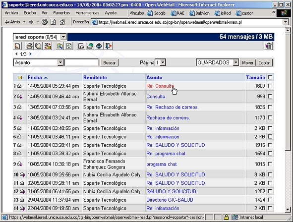Click the Mover button
293x222 pixels.
click(x=248, y=62)
